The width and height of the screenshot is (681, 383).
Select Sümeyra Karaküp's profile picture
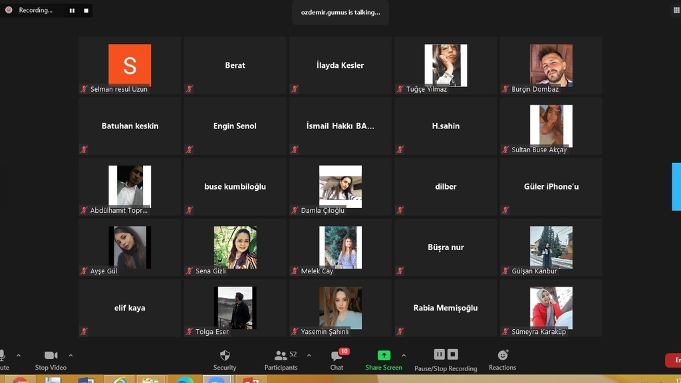(551, 307)
